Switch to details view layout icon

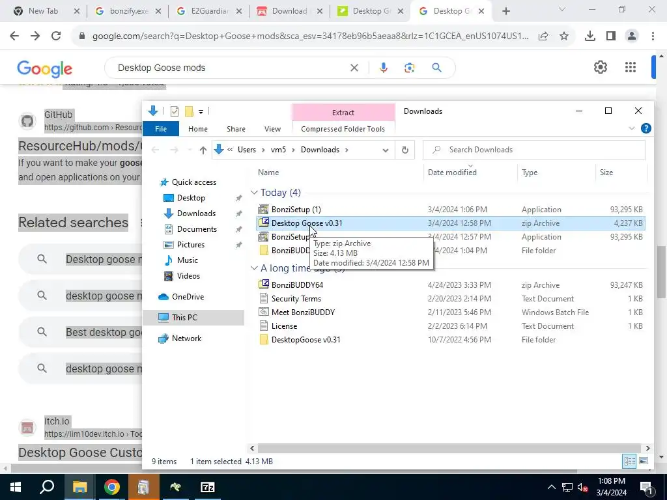click(629, 462)
